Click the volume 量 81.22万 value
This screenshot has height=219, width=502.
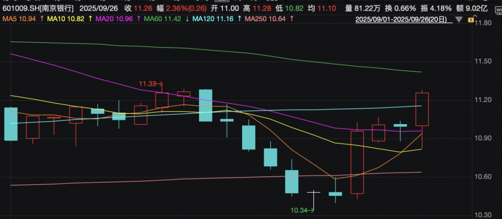363,8
